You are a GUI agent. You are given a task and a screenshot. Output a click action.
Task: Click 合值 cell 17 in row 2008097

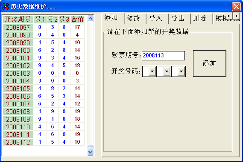pyautogui.click(x=77, y=27)
